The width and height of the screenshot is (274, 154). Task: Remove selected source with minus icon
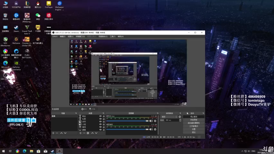[x=84, y=133]
